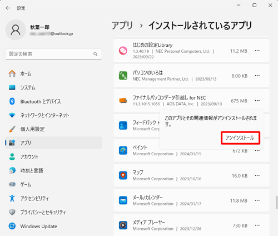Click the アクセシビリティ figure icon
The image size is (278, 236).
(12, 198)
